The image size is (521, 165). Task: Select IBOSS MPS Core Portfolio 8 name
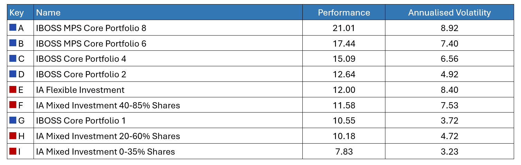tap(91, 28)
